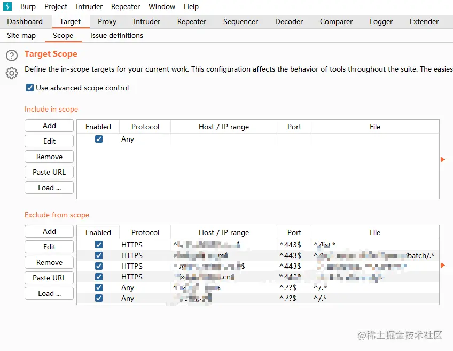Open the Intruder menu in menu bar
Image resolution: width=453 pixels, height=351 pixels.
pyautogui.click(x=89, y=6)
